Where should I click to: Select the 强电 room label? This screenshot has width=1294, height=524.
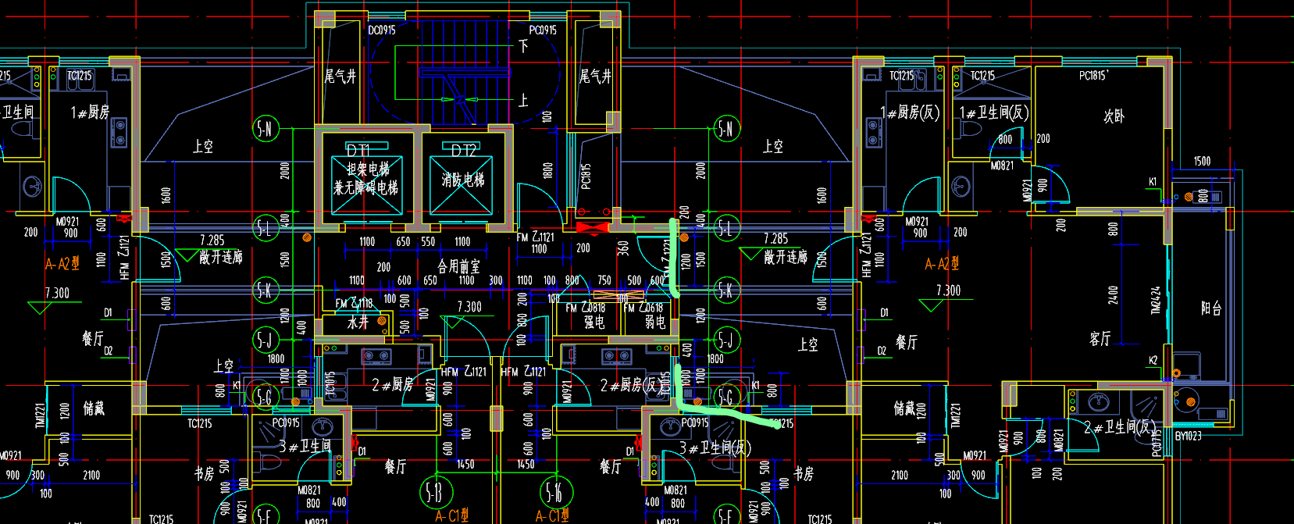(594, 322)
